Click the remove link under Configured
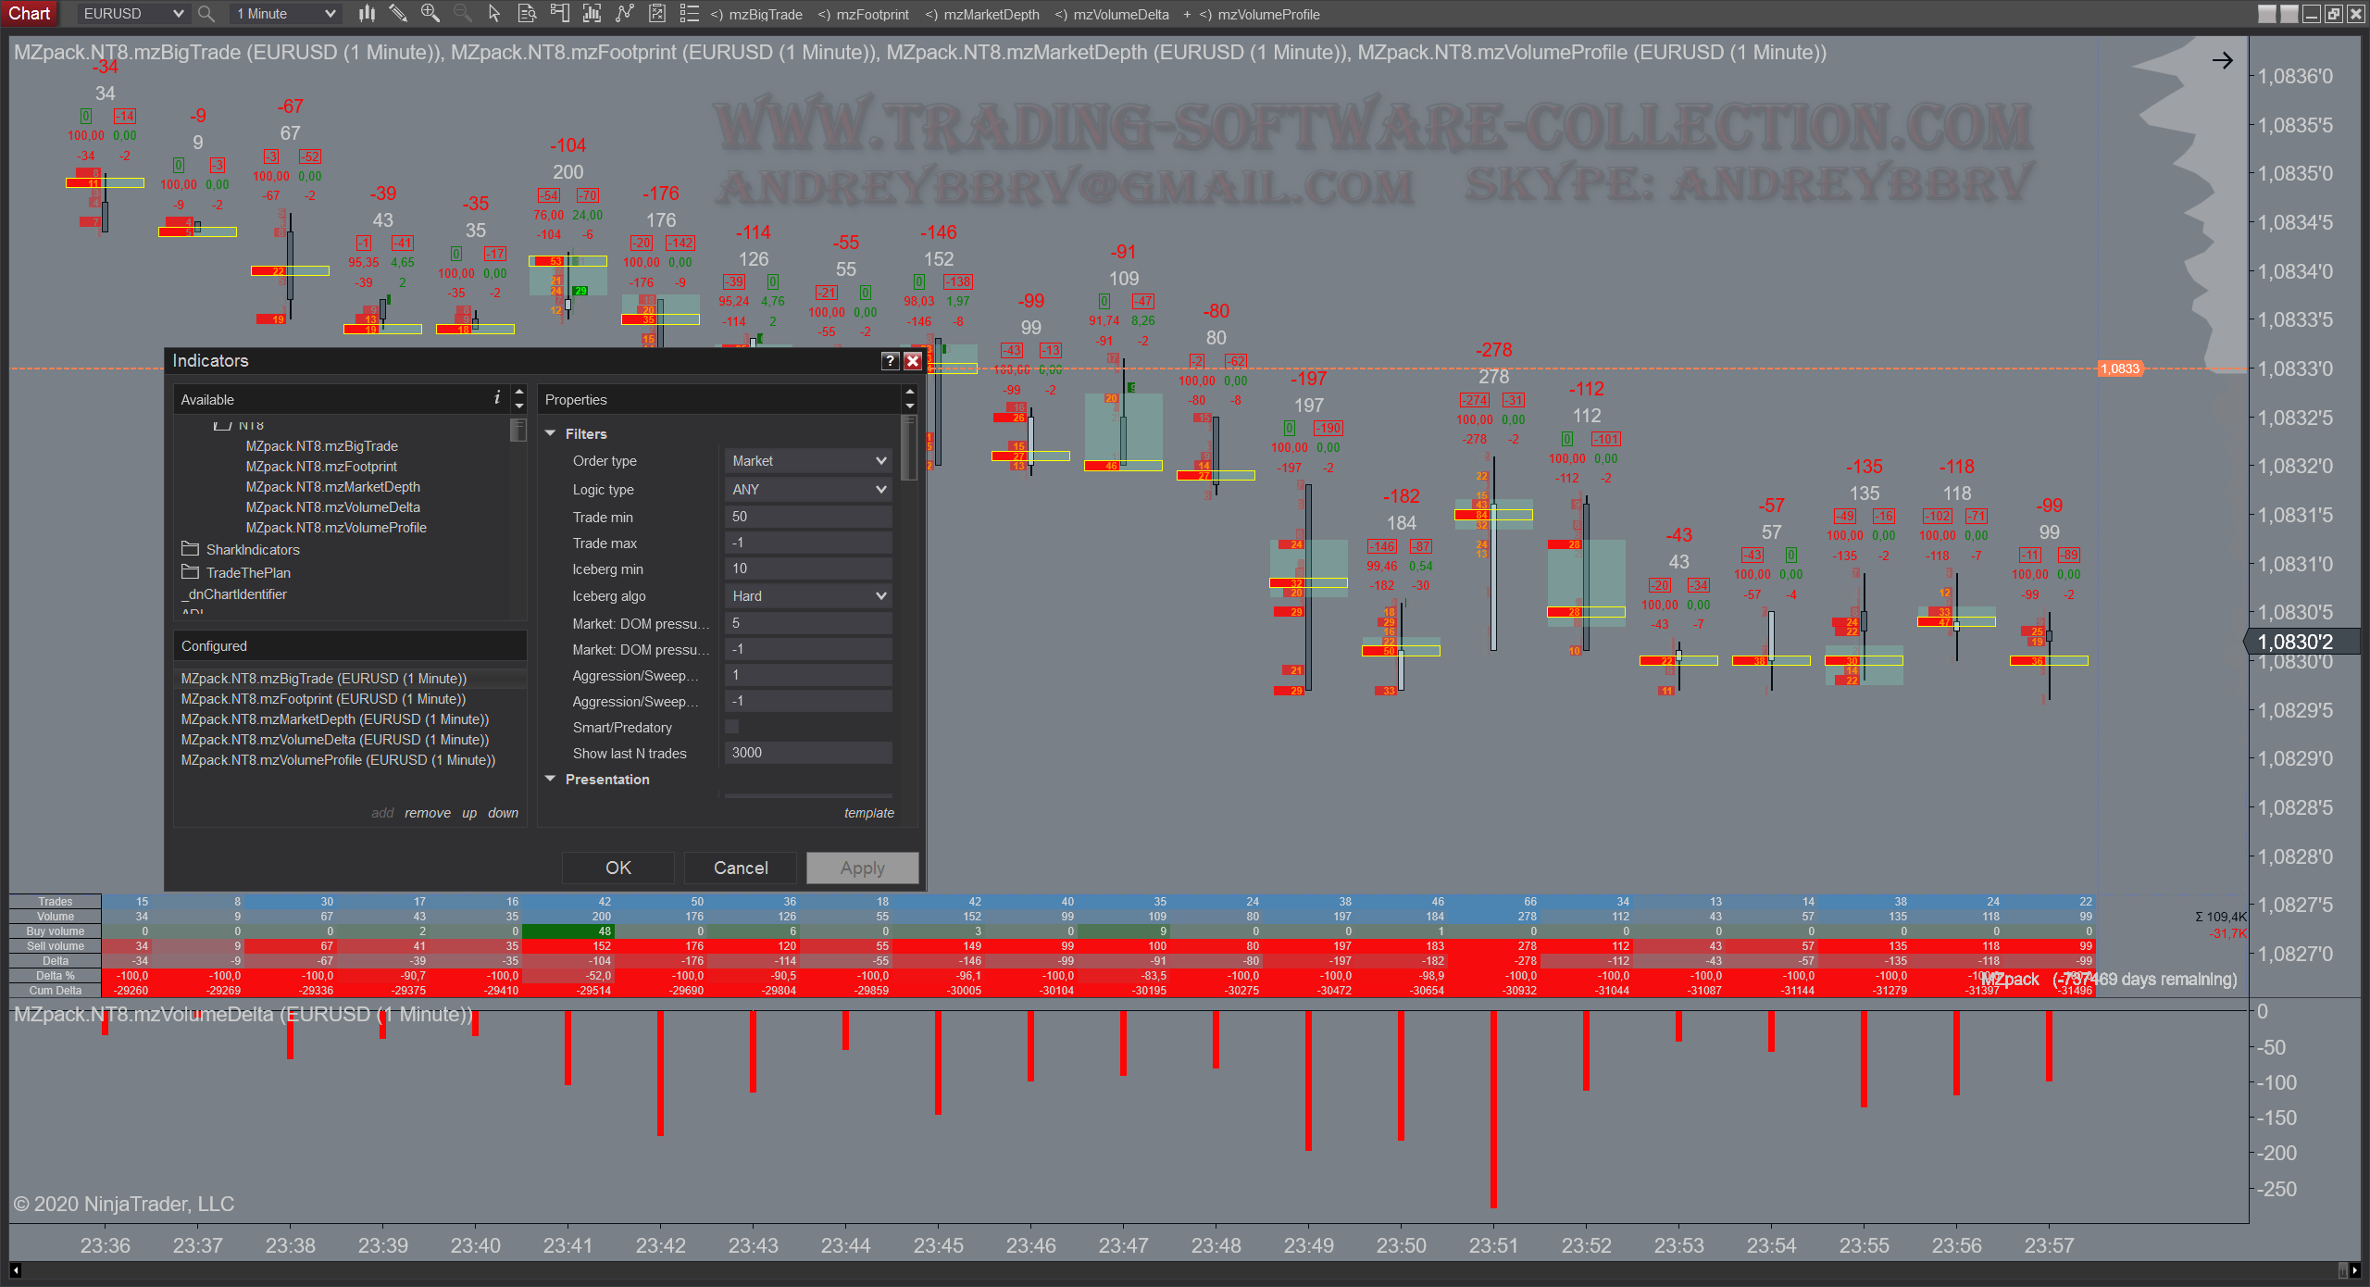 [x=427, y=813]
